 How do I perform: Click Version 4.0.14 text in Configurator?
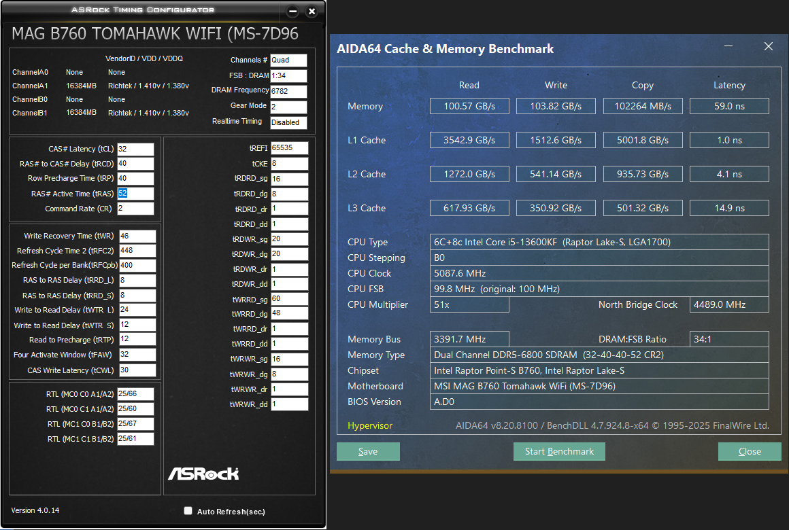35,510
